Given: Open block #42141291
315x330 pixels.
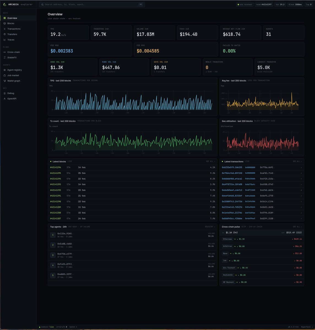Looking at the screenshot, I should (55, 196).
